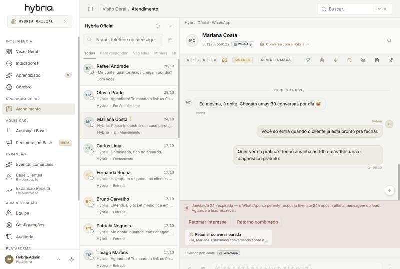Click the Aprendizado badge count 9

click(68, 75)
